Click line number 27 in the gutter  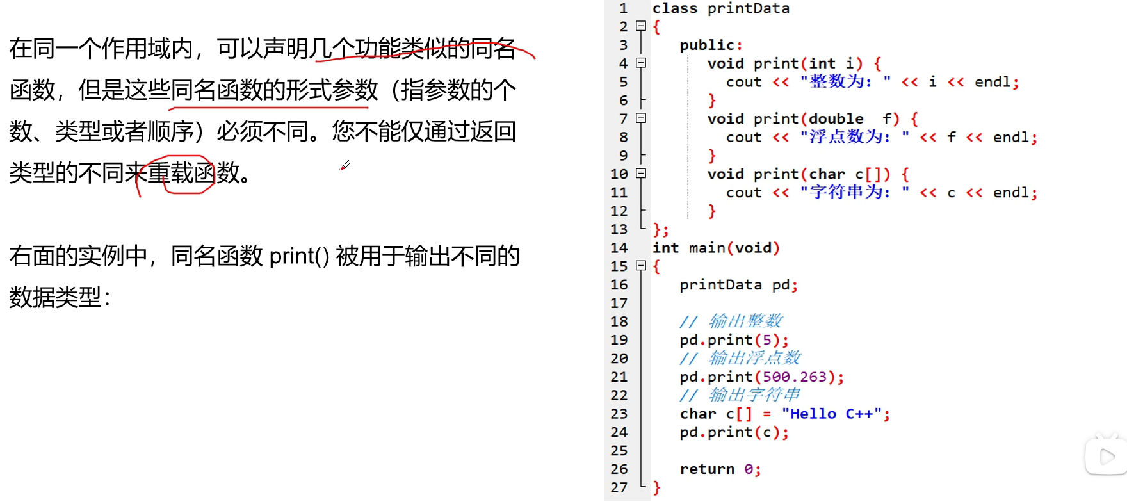[x=619, y=487]
